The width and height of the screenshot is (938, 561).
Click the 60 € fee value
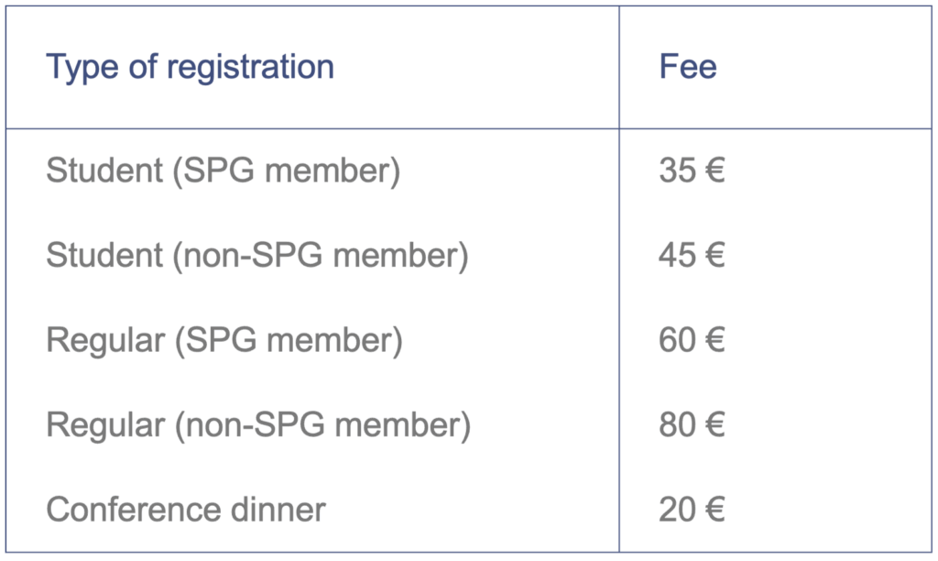click(693, 340)
